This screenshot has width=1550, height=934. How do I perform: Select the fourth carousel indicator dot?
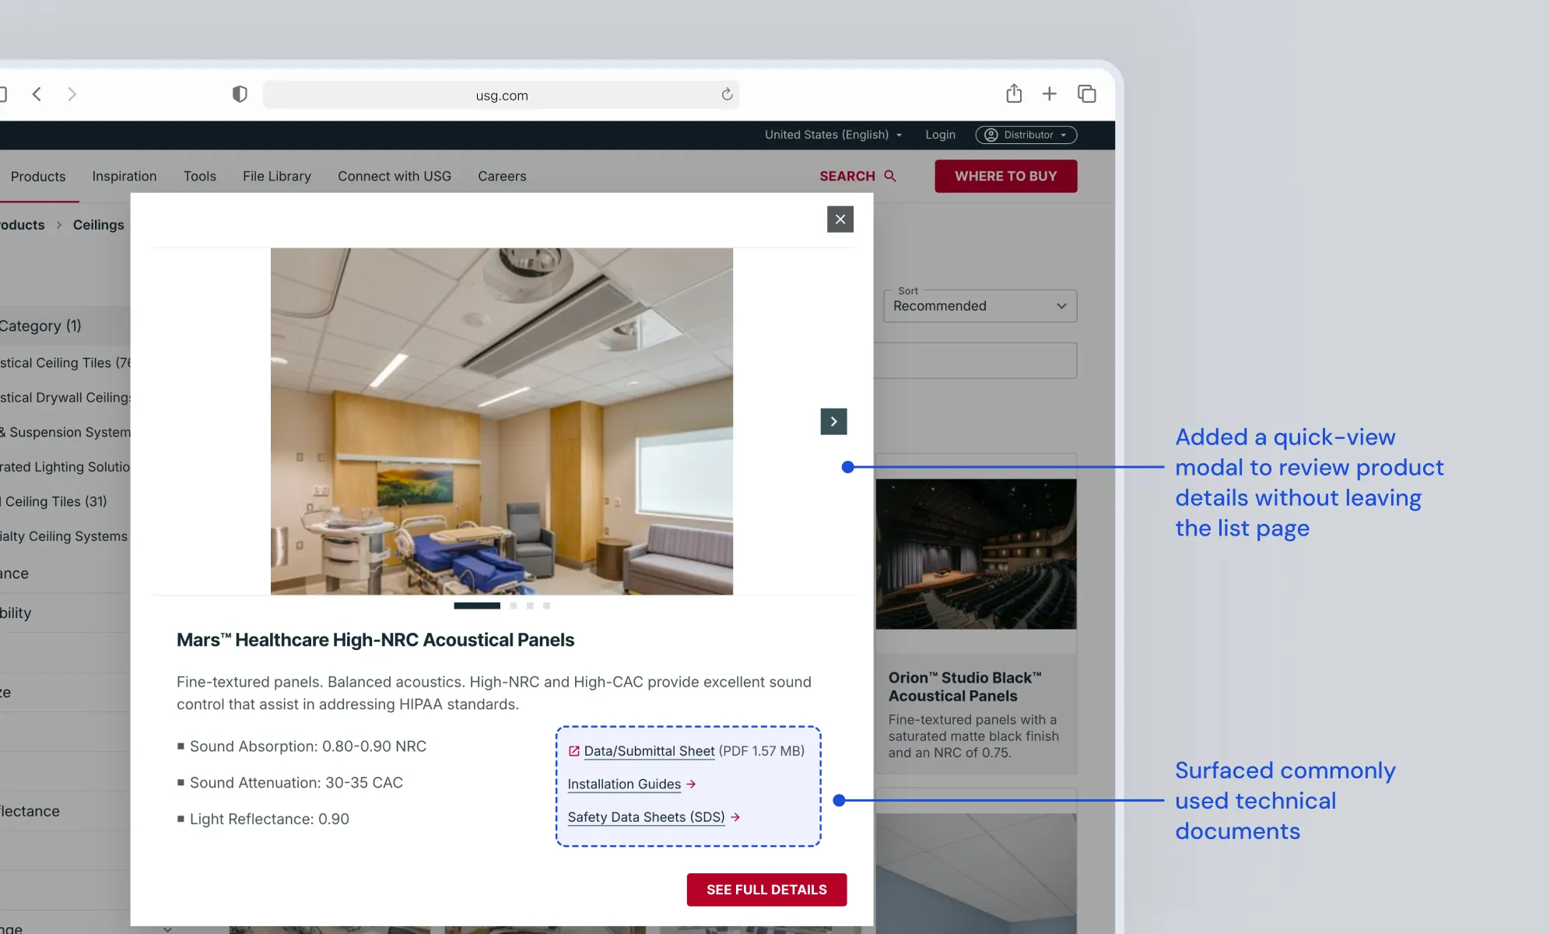tap(546, 606)
